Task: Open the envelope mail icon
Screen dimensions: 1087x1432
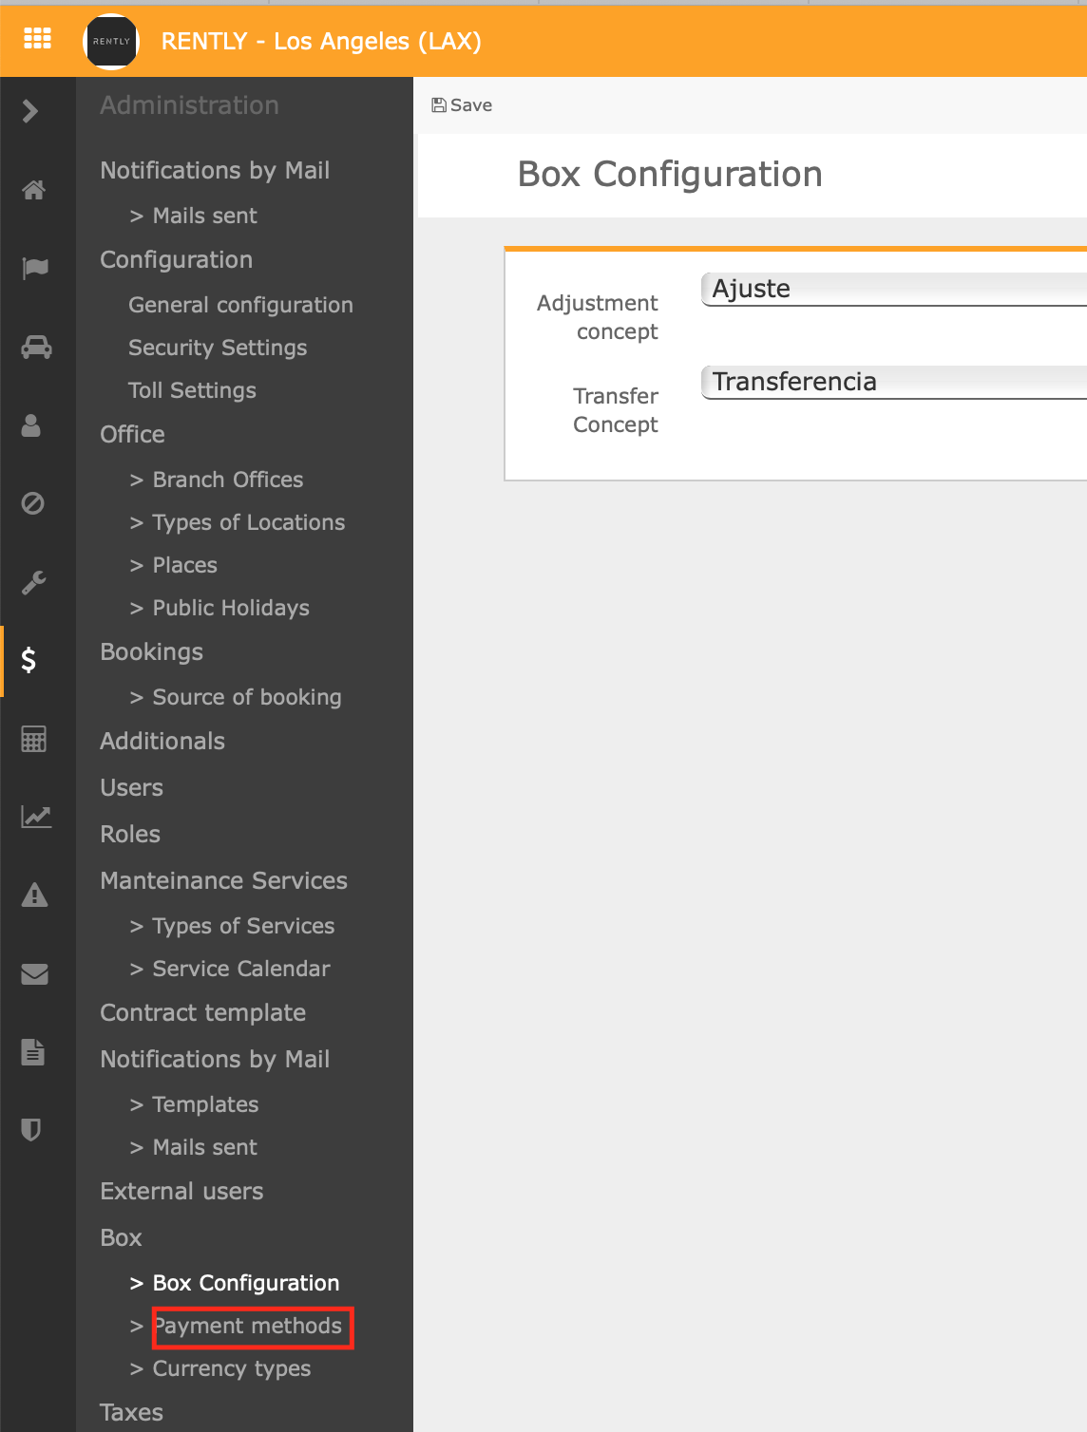Action: tap(35, 973)
